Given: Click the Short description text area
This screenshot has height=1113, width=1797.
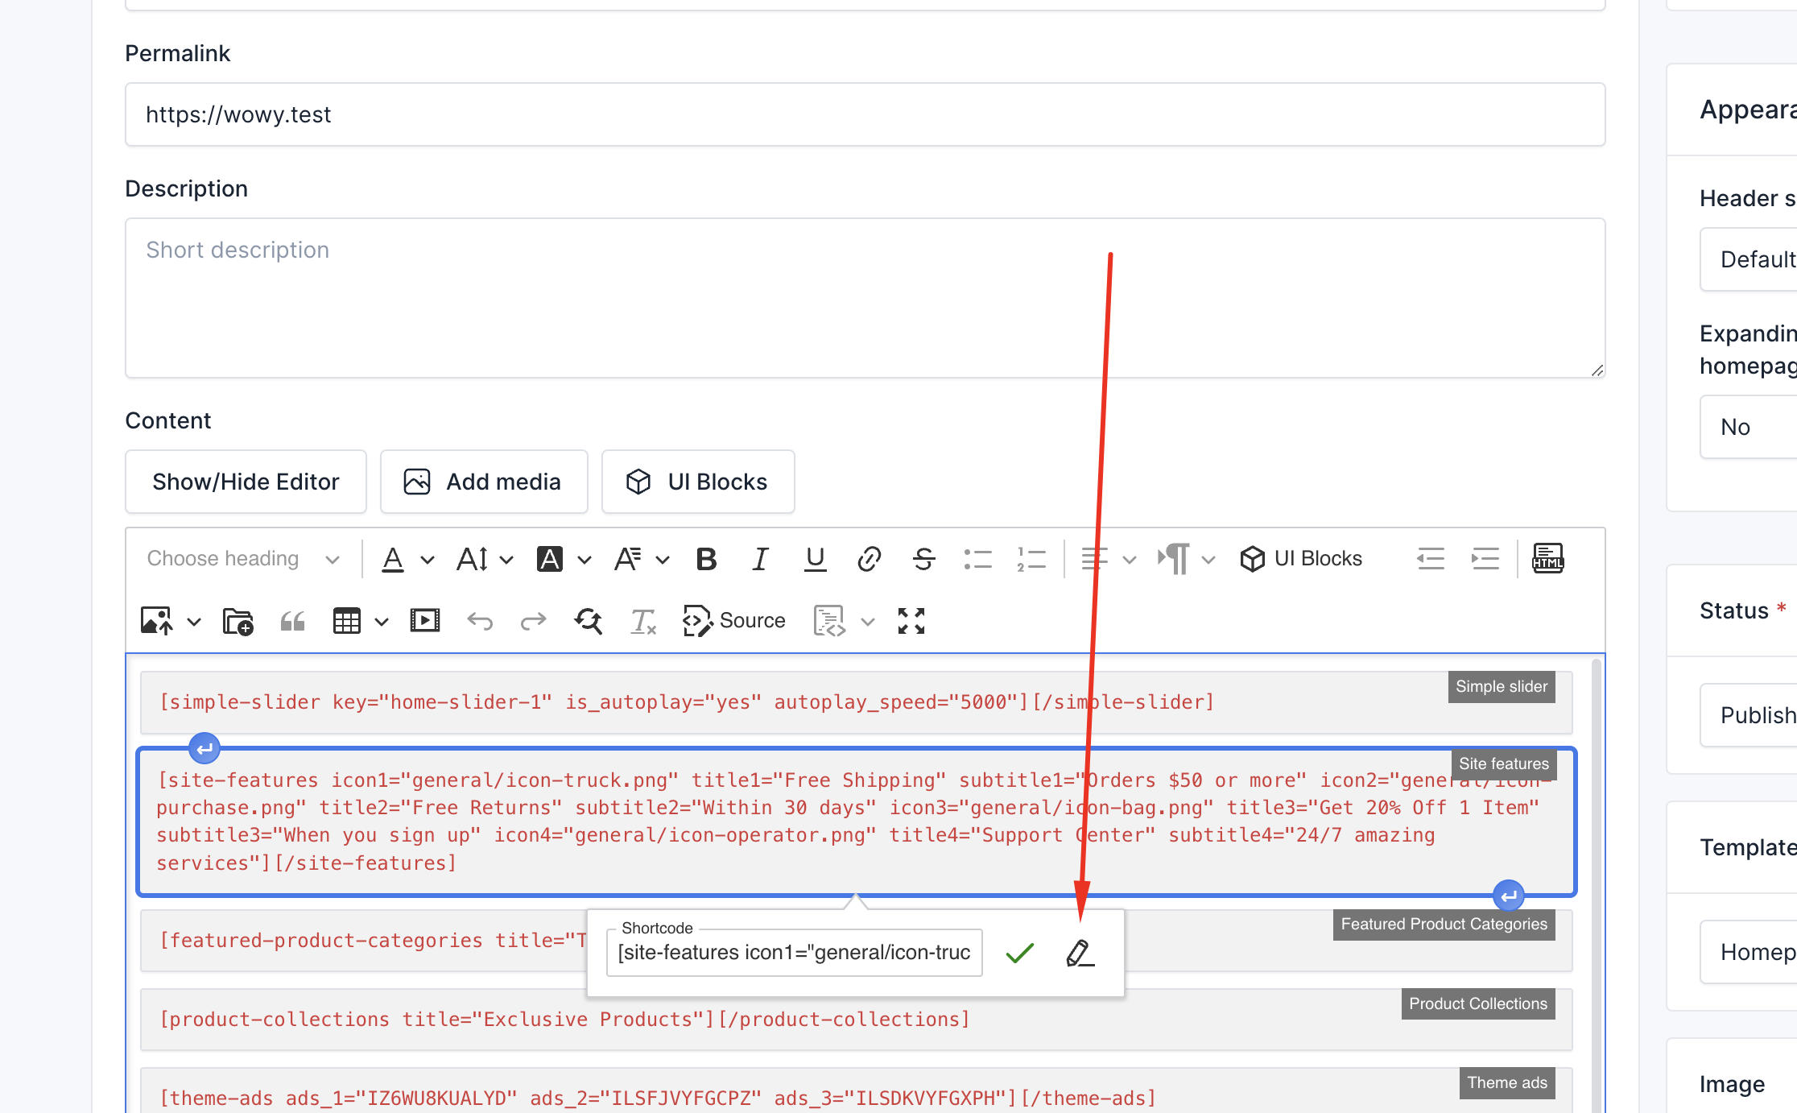Looking at the screenshot, I should pyautogui.click(x=865, y=298).
